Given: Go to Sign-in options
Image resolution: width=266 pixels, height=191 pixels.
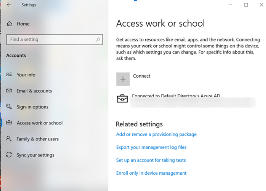Looking at the screenshot, I should [x=32, y=107].
